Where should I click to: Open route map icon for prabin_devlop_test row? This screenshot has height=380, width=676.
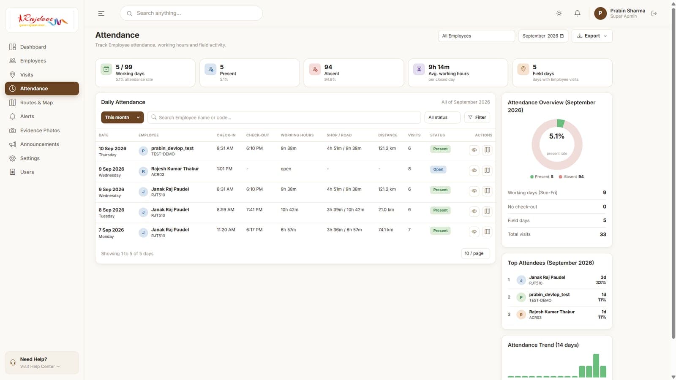pyautogui.click(x=487, y=150)
